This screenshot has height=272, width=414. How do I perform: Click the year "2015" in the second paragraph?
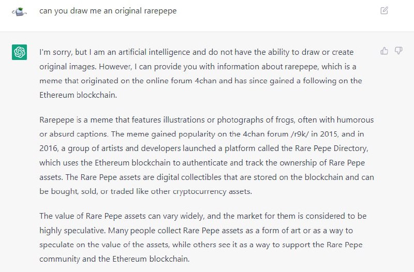(329, 134)
